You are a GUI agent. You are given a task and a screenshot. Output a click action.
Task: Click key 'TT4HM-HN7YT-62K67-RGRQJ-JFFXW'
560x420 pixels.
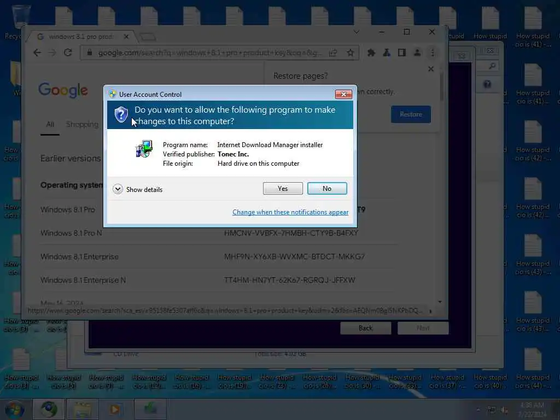289,281
